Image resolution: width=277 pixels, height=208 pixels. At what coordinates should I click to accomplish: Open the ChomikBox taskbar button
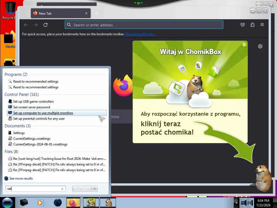(x=91, y=203)
